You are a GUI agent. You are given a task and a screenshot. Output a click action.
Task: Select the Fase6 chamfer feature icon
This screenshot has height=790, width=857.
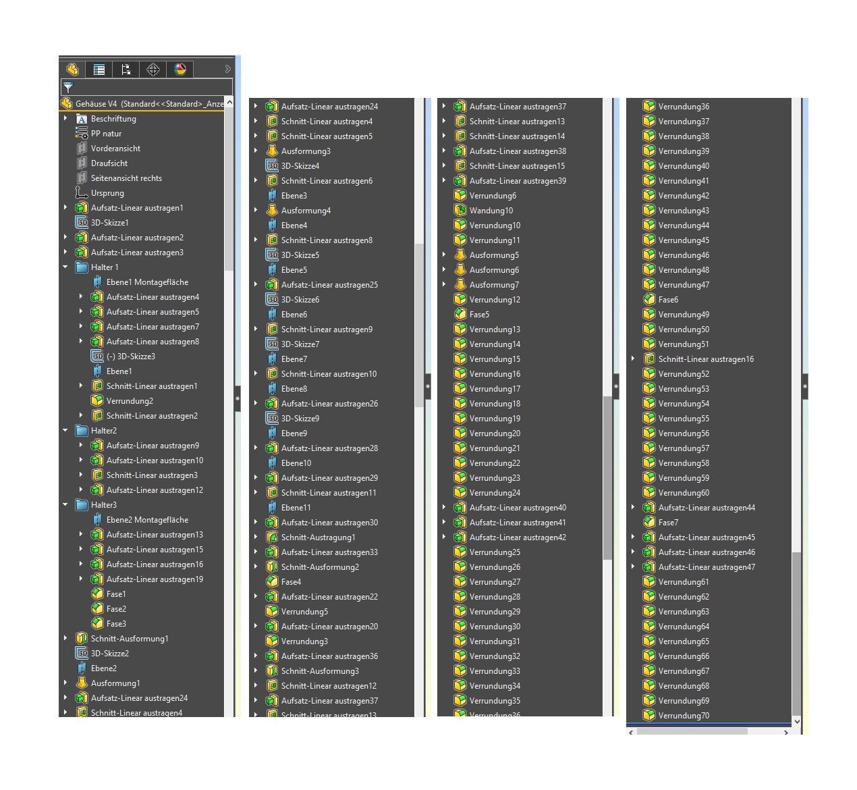point(649,300)
